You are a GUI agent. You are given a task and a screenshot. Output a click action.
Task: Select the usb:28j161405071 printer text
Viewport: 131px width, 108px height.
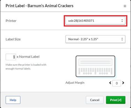click(x=81, y=21)
